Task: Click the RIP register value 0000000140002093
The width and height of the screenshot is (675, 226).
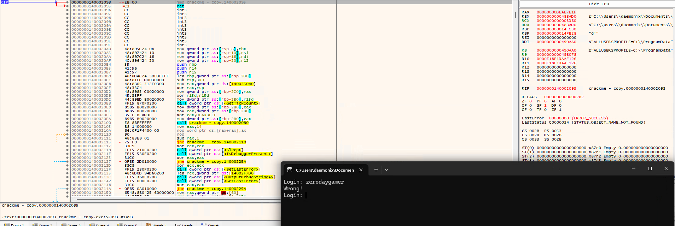Action: click(x=556, y=88)
